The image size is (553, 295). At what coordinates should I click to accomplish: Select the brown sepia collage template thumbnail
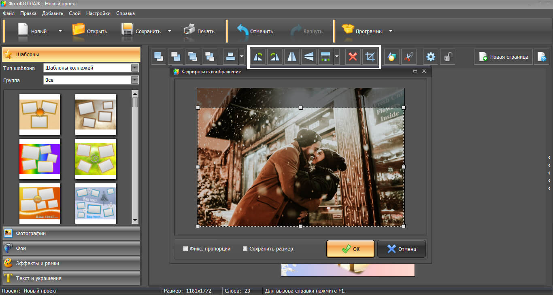pyautogui.click(x=96, y=115)
